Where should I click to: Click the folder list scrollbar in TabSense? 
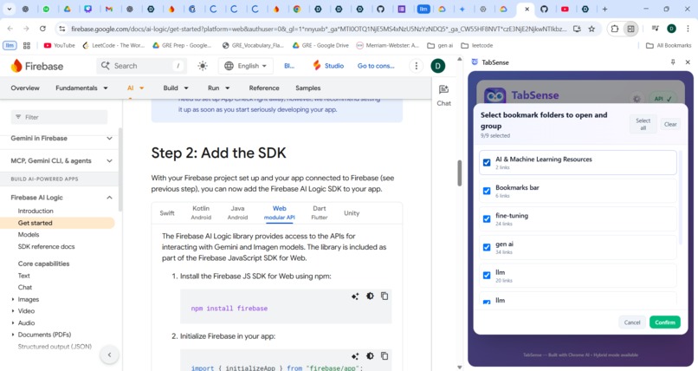(680, 199)
